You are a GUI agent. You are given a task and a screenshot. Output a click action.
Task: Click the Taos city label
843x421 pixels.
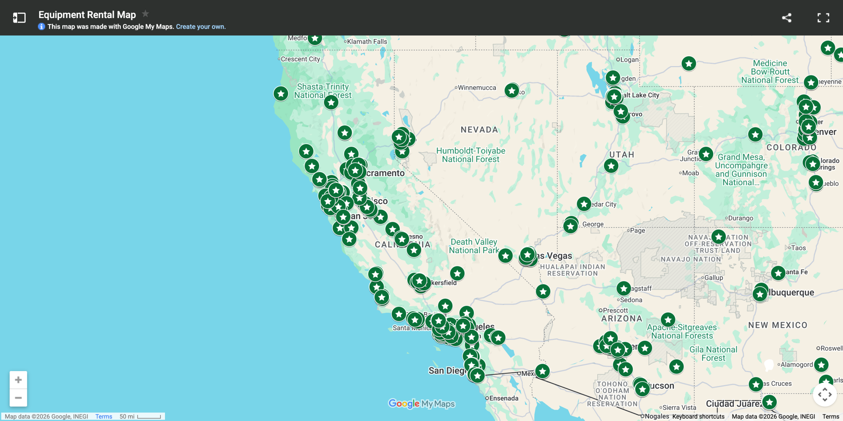click(798, 248)
